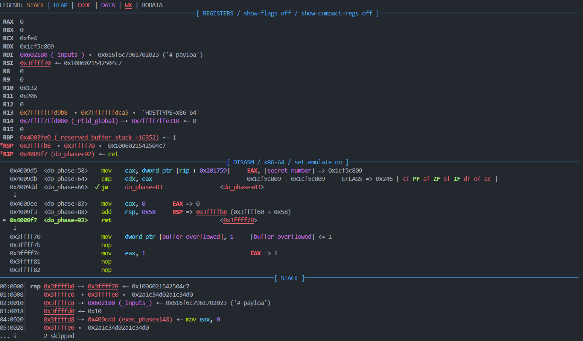Click the 0x602180 _inputs_ address in RDI row
Screen dimensions: 583x341
click(52, 55)
